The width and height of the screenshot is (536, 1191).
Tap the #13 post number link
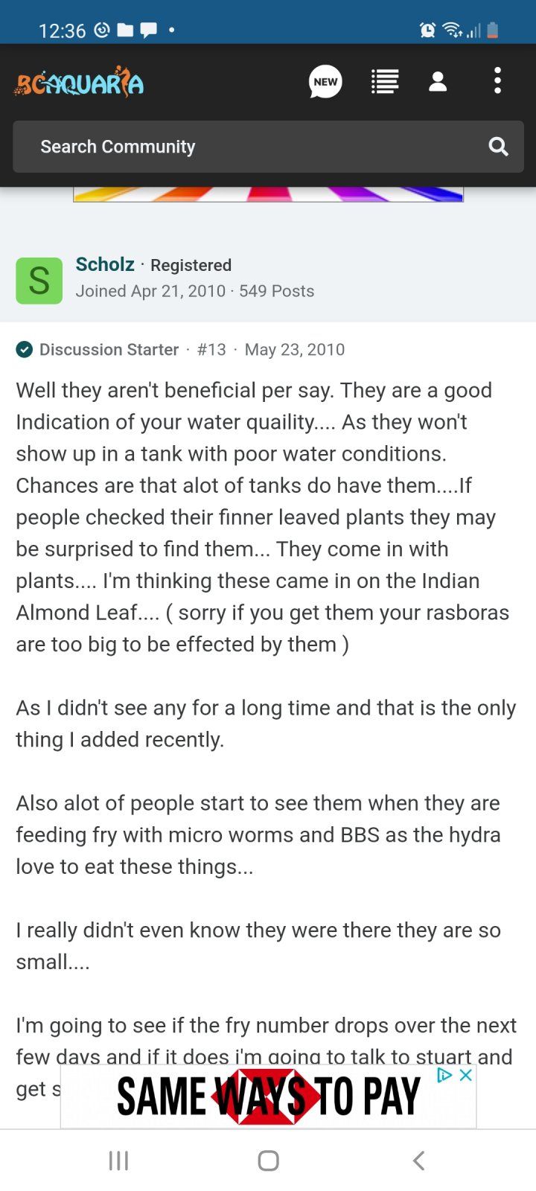click(211, 350)
